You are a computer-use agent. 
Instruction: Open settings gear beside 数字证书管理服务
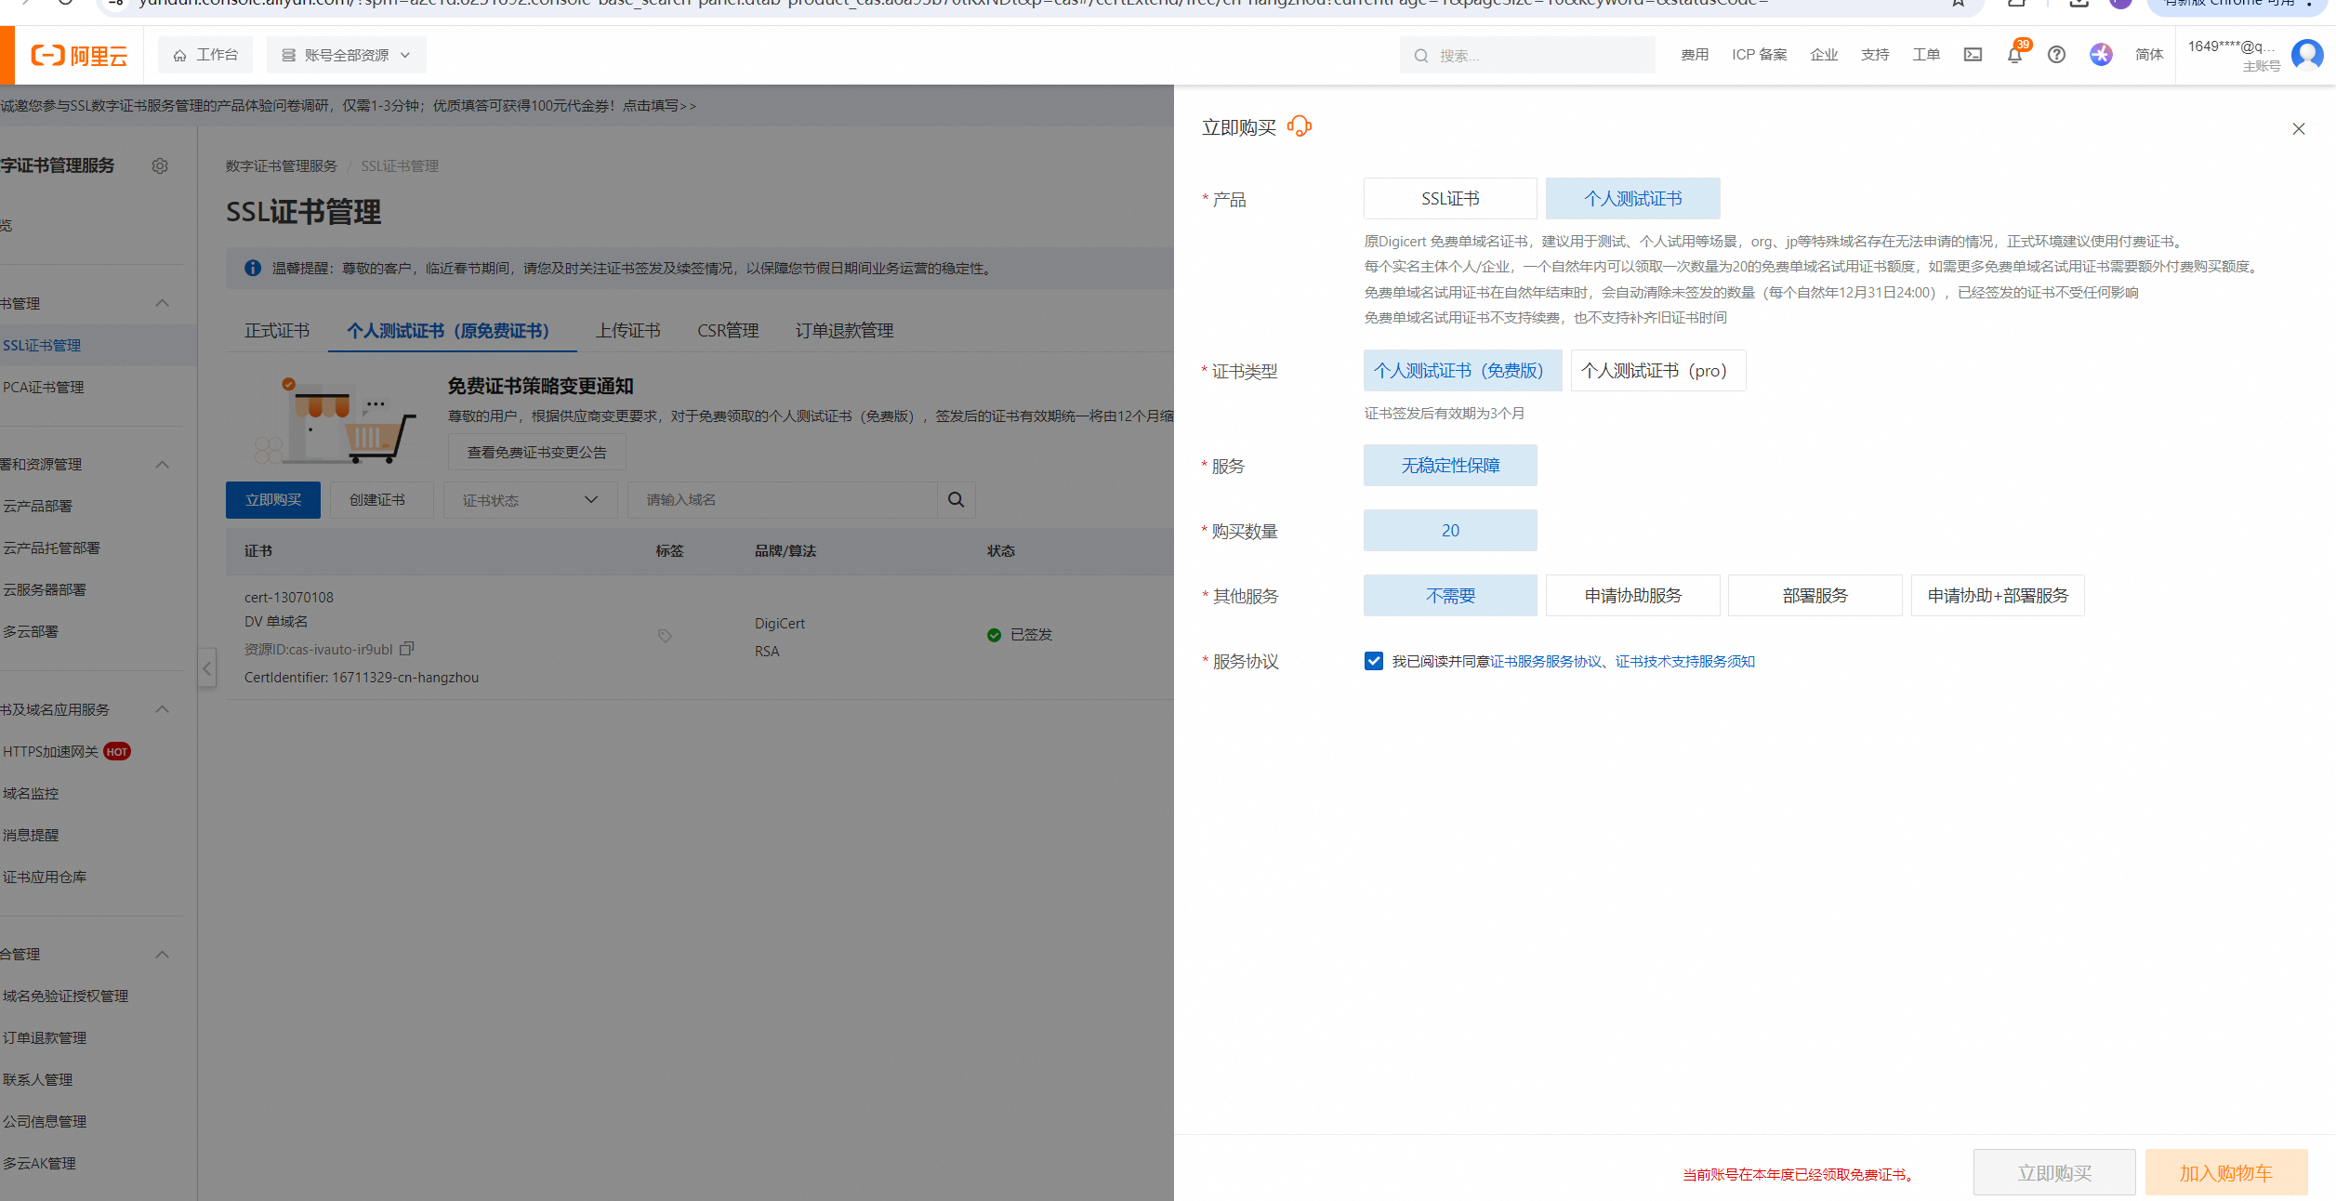point(160,165)
